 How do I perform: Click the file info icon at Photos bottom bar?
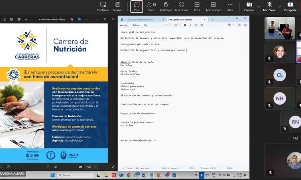coord(8,167)
